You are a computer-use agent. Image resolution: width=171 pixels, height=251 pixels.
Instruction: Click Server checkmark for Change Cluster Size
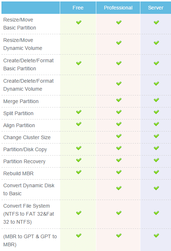[x=156, y=136]
